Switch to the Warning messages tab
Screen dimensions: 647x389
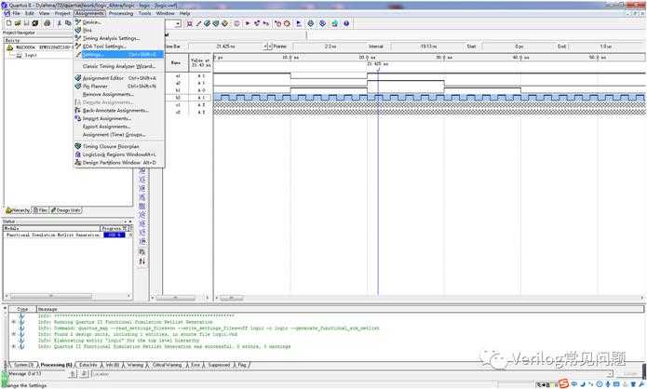tap(135, 365)
